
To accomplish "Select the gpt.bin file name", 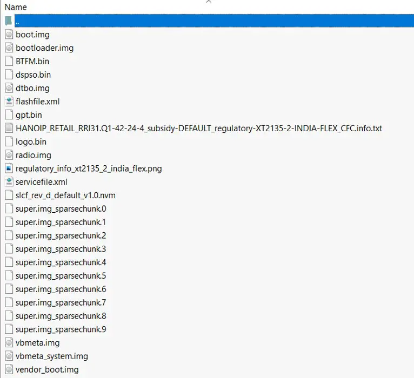I will point(29,115).
